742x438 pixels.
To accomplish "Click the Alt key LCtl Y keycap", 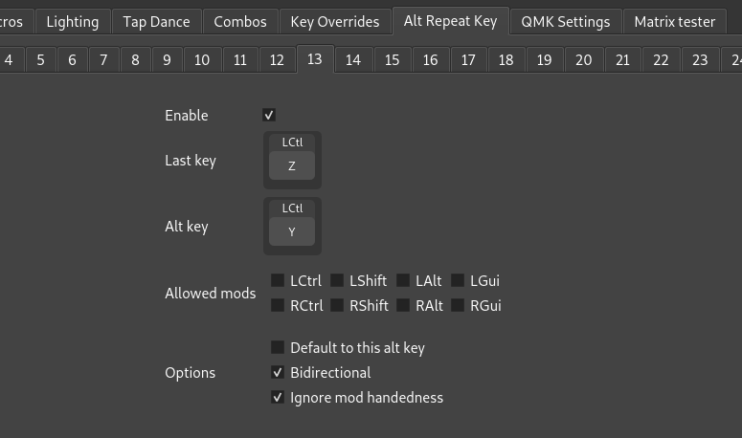I will tap(292, 226).
